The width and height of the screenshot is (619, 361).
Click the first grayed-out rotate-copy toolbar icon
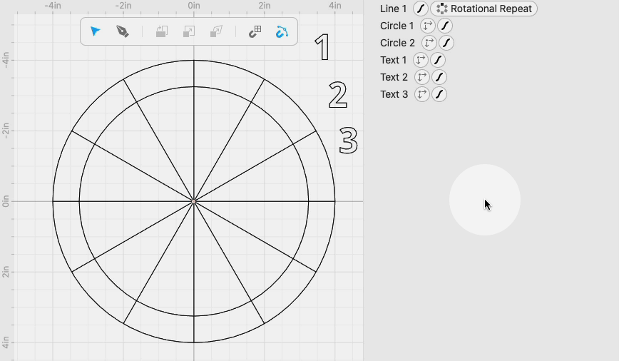point(161,31)
